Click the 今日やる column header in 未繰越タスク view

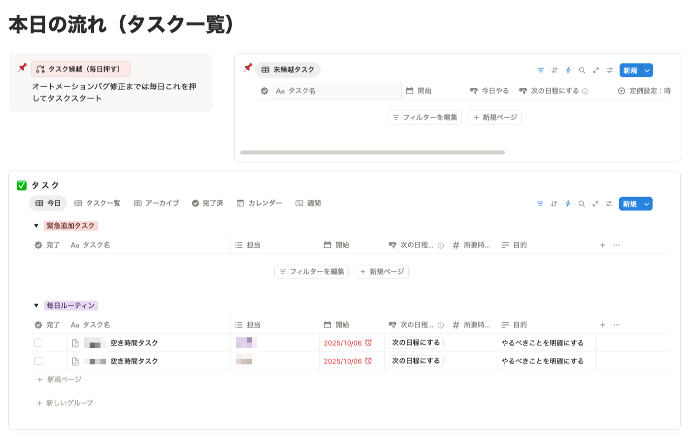click(489, 91)
